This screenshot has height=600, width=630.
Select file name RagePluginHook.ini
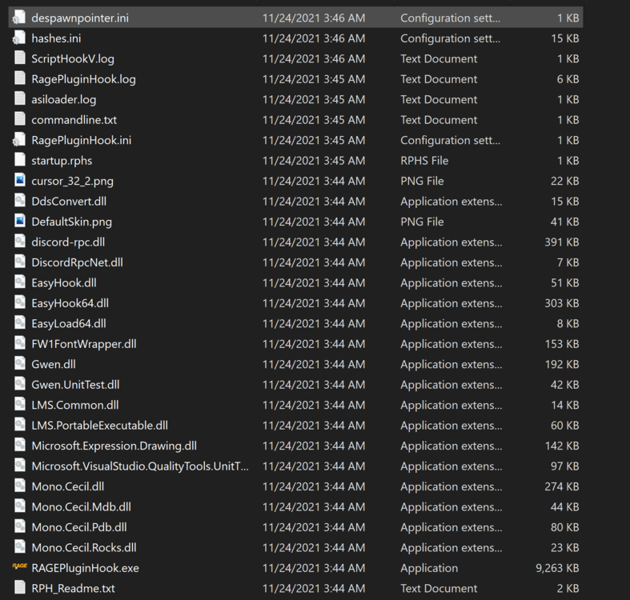[82, 141]
